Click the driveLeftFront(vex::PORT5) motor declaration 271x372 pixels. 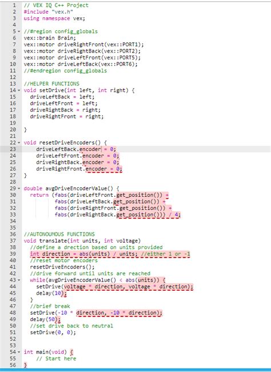82,58
